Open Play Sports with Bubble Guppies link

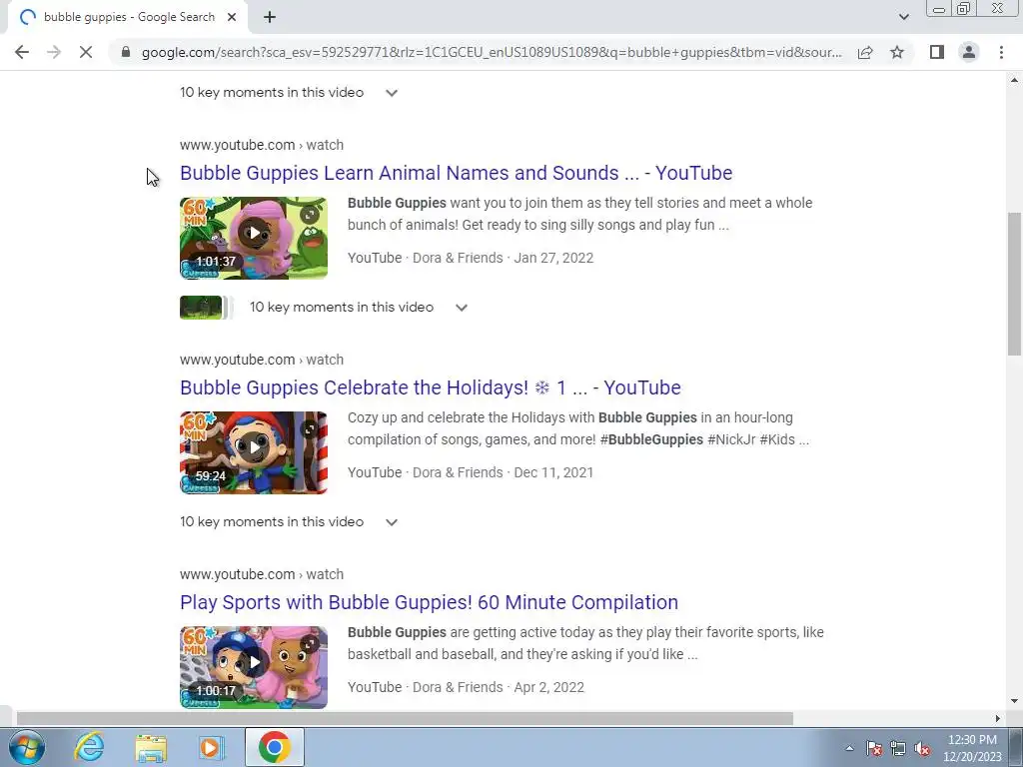coord(430,602)
